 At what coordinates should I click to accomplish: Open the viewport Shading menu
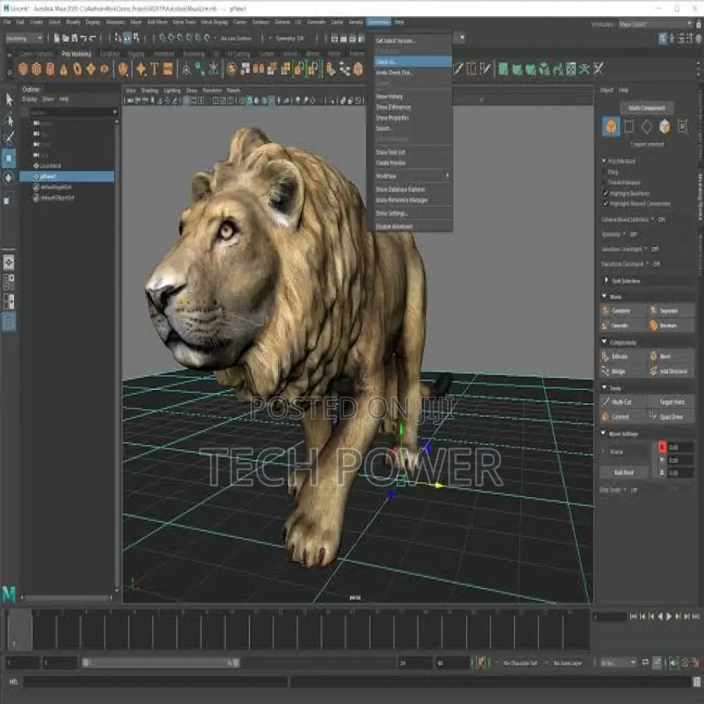tap(149, 90)
